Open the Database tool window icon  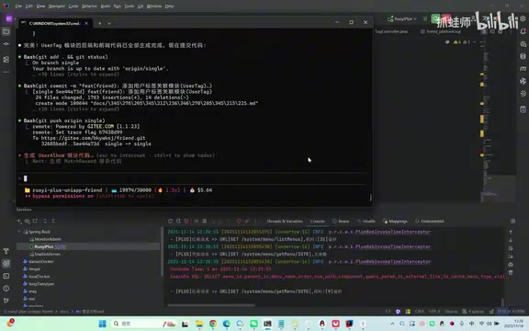click(x=523, y=56)
